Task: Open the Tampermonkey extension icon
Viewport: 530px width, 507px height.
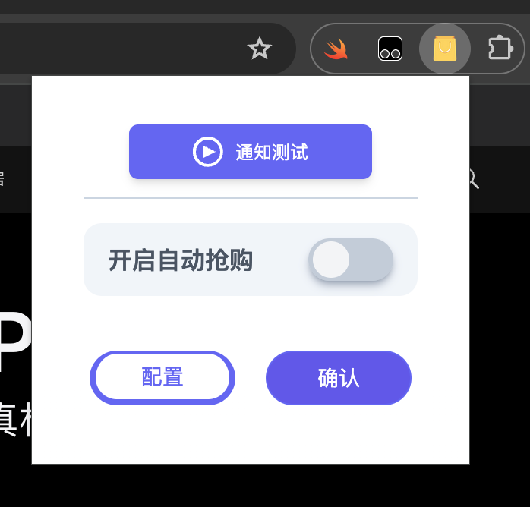Action: pyautogui.click(x=390, y=49)
